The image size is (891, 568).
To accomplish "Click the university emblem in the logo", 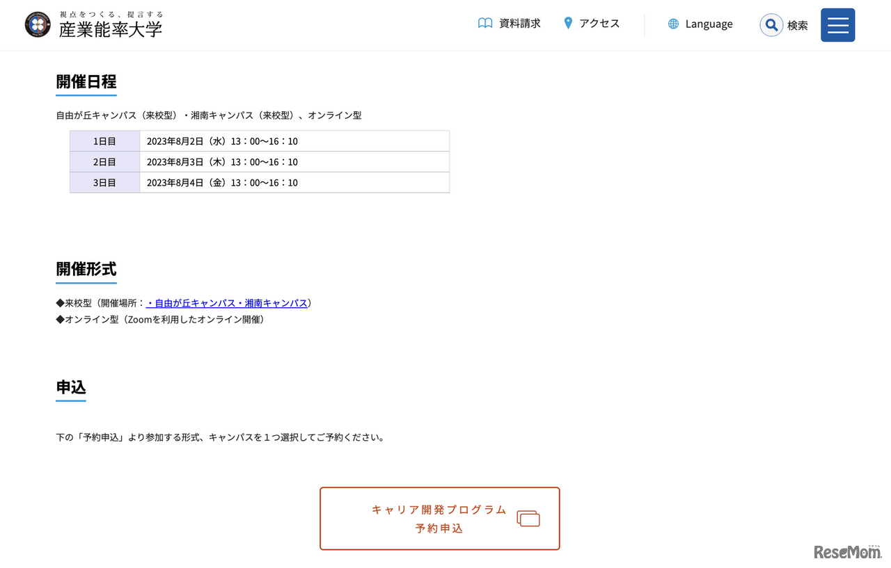I will (38, 25).
